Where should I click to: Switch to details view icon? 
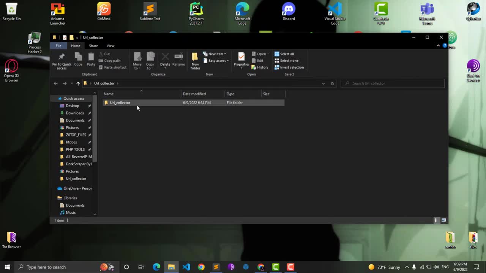436,220
